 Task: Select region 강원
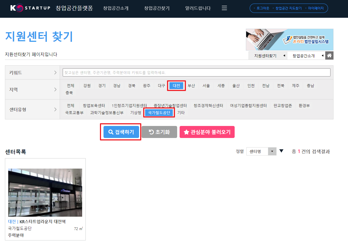pyautogui.click(x=87, y=86)
